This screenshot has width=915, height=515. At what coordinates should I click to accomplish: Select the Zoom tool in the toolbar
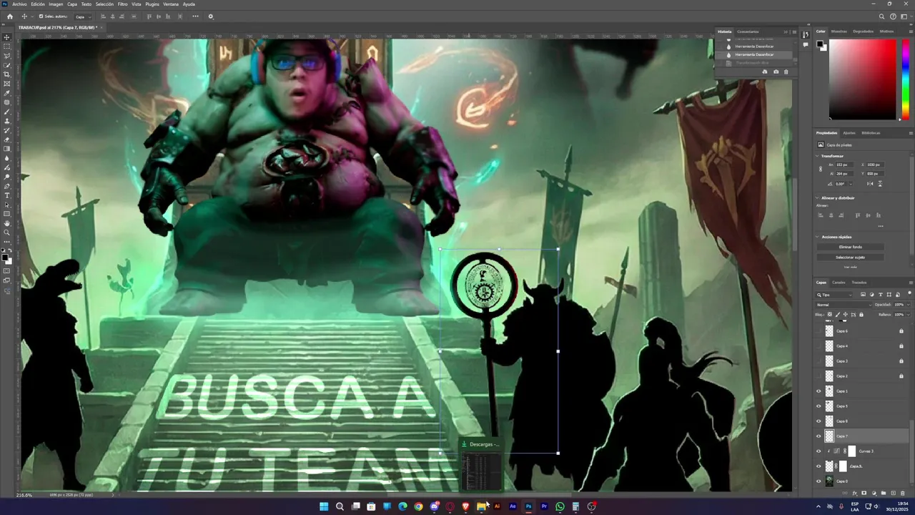7,232
